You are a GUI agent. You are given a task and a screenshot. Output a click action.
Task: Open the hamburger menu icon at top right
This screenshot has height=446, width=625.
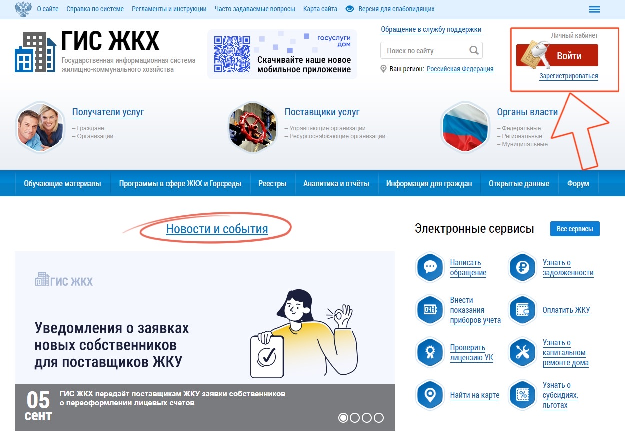pyautogui.click(x=594, y=9)
